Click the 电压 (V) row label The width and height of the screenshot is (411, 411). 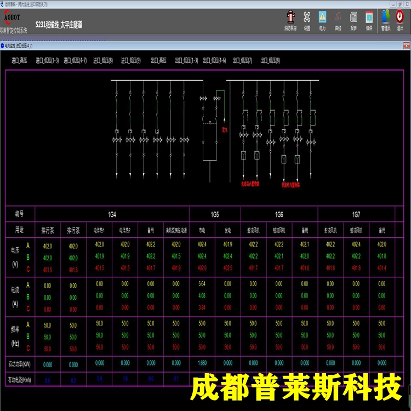pos(15,257)
